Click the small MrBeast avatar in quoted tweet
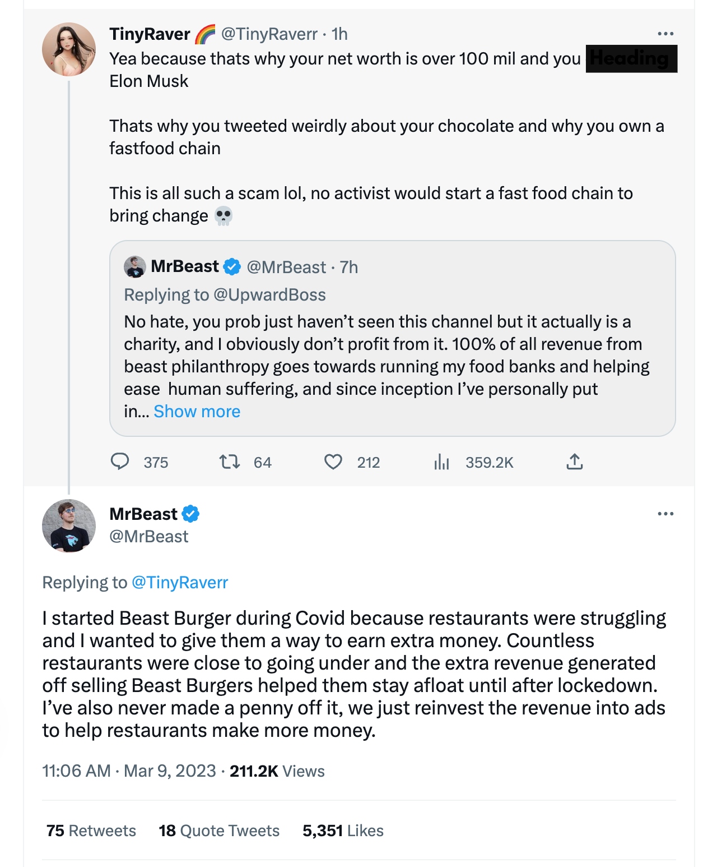The width and height of the screenshot is (717, 867). point(134,267)
